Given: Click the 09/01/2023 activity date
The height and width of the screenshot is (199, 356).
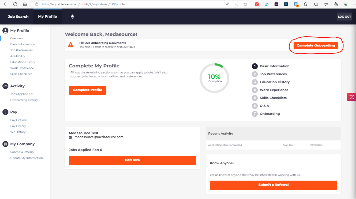Looking at the screenshot, I should pyautogui.click(x=316, y=145).
